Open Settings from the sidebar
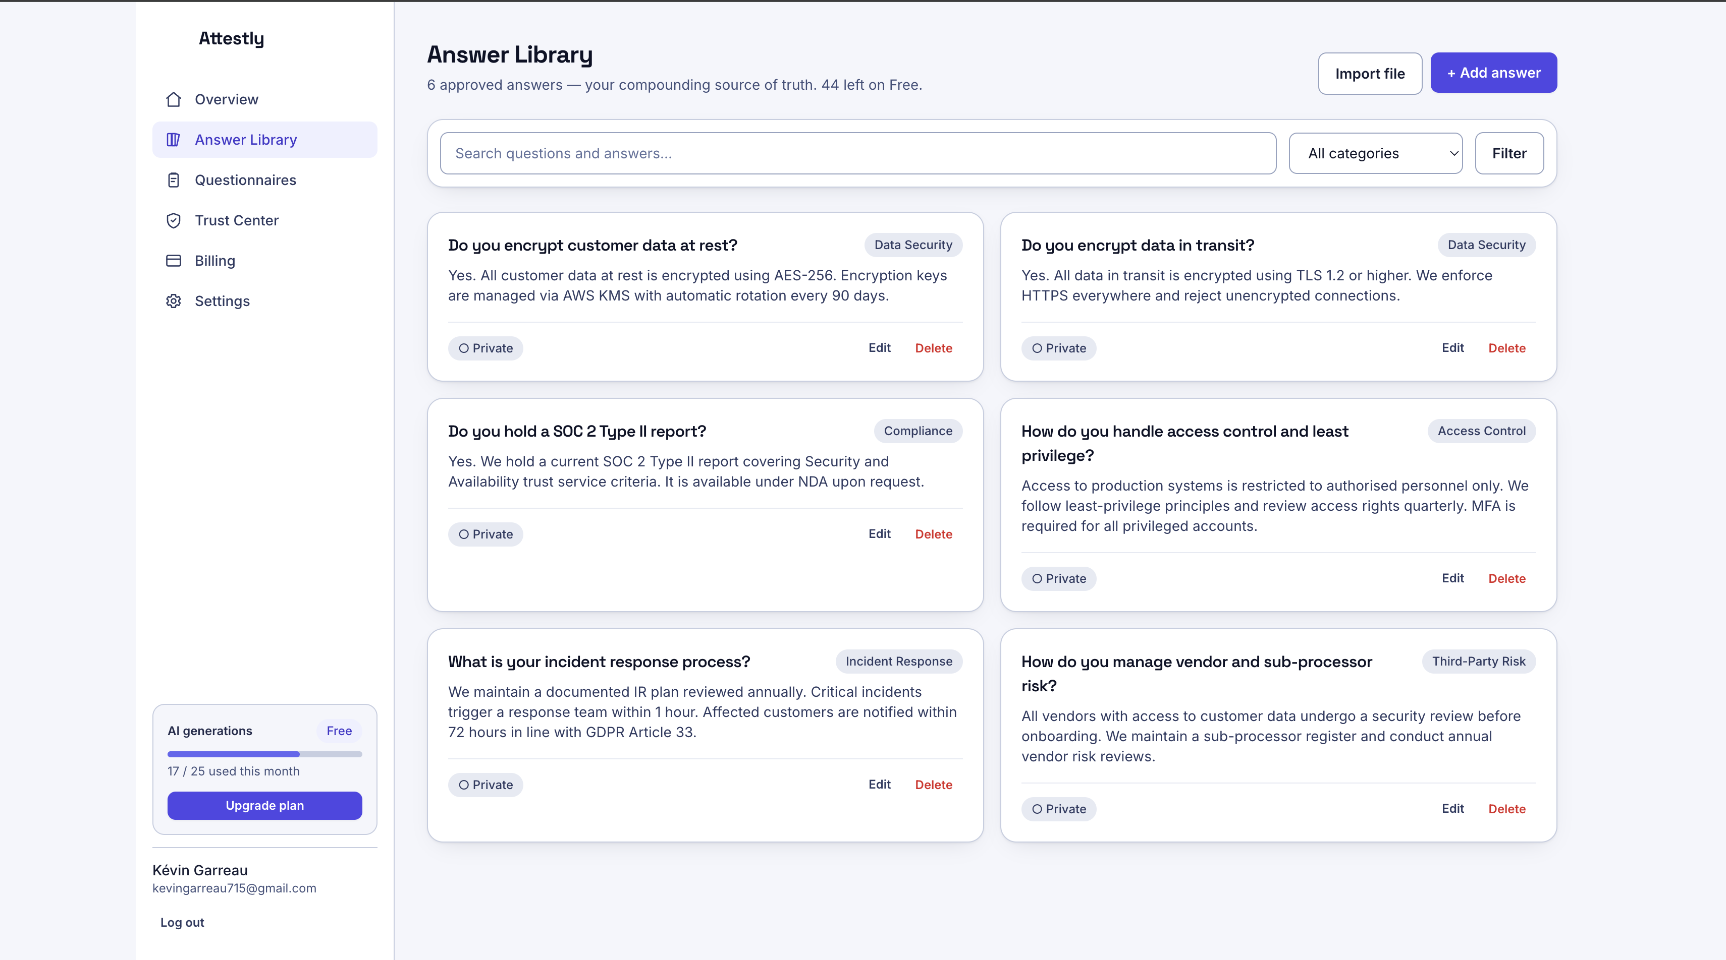 tap(264, 301)
